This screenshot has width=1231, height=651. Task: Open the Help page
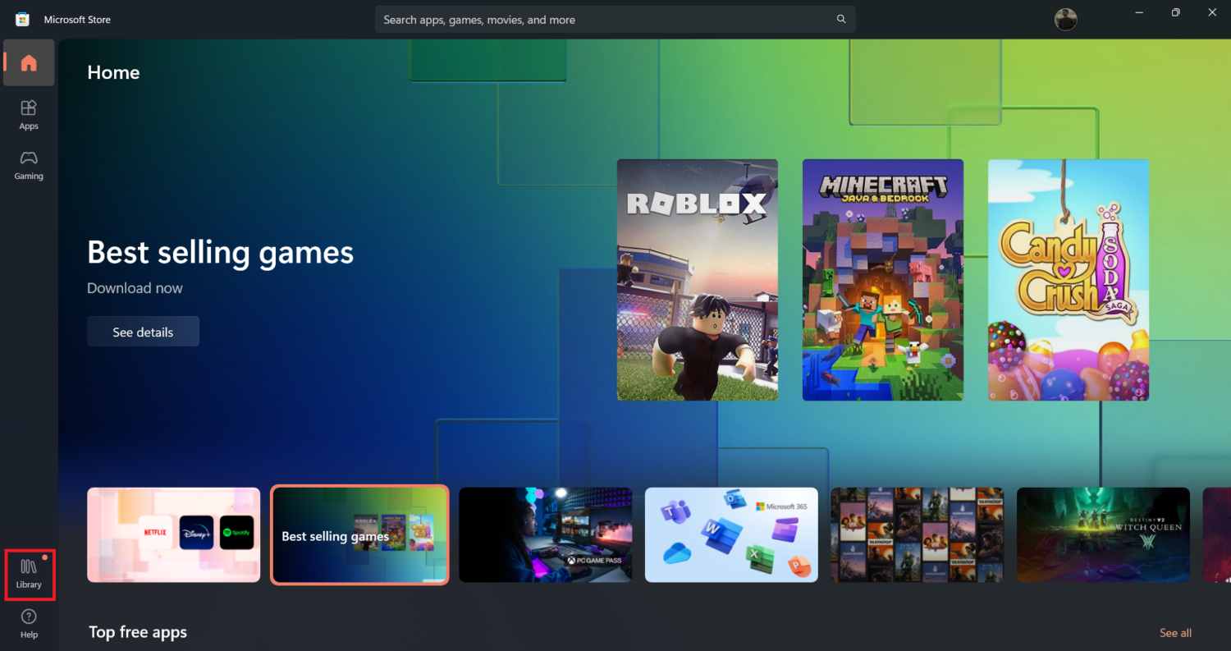coord(29,624)
